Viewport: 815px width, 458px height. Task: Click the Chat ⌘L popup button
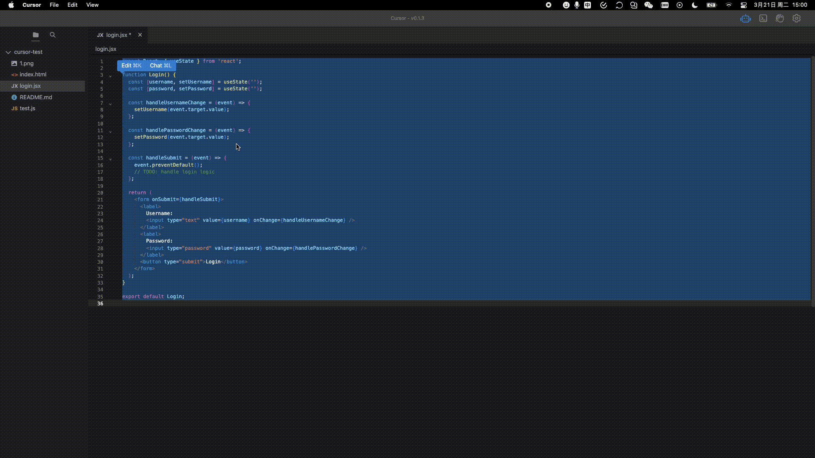[160, 66]
